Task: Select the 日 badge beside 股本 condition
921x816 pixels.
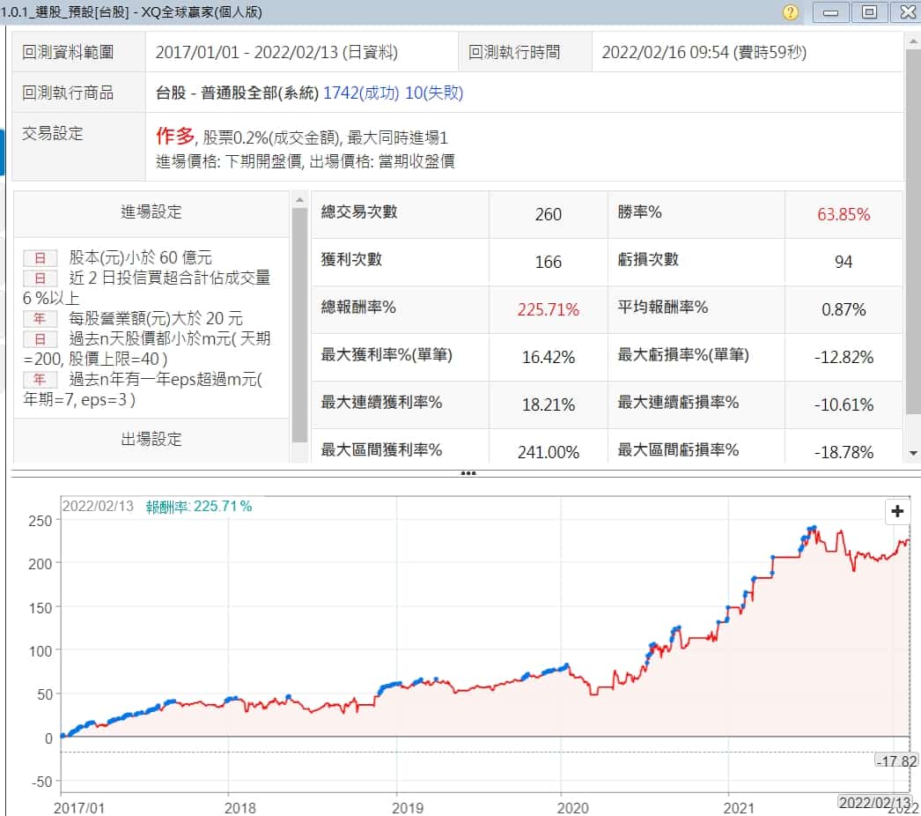Action: pos(40,258)
